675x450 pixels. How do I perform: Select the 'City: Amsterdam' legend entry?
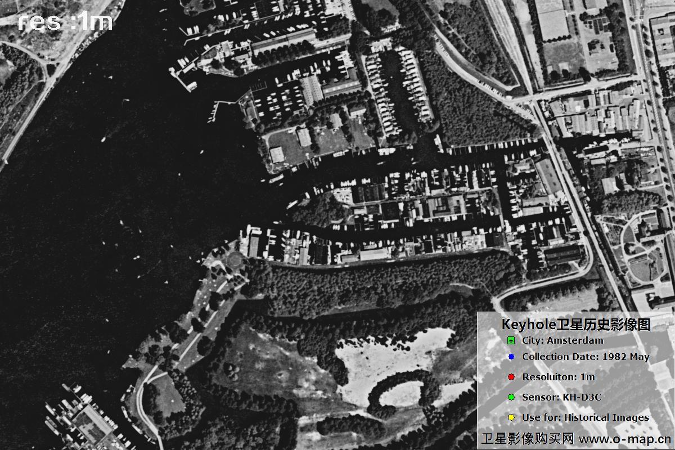click(562, 340)
